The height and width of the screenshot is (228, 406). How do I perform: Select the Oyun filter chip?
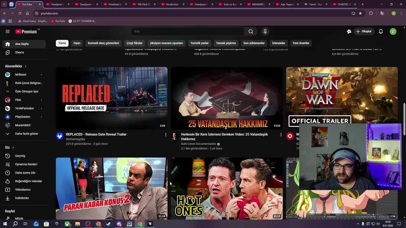click(x=77, y=43)
